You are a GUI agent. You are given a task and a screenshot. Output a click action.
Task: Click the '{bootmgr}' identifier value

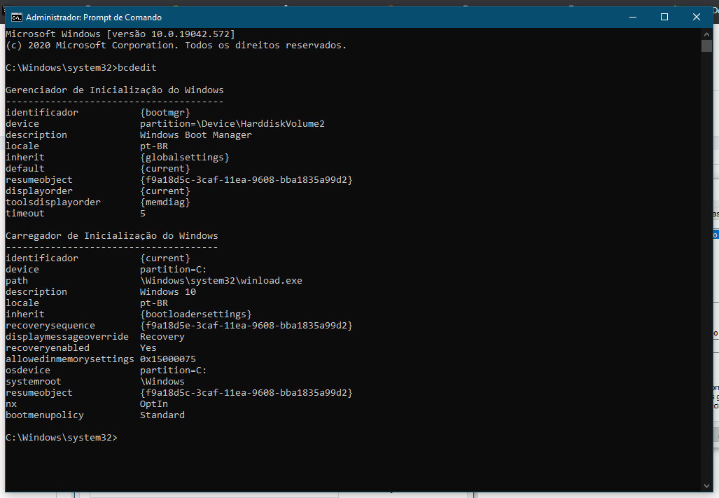165,113
